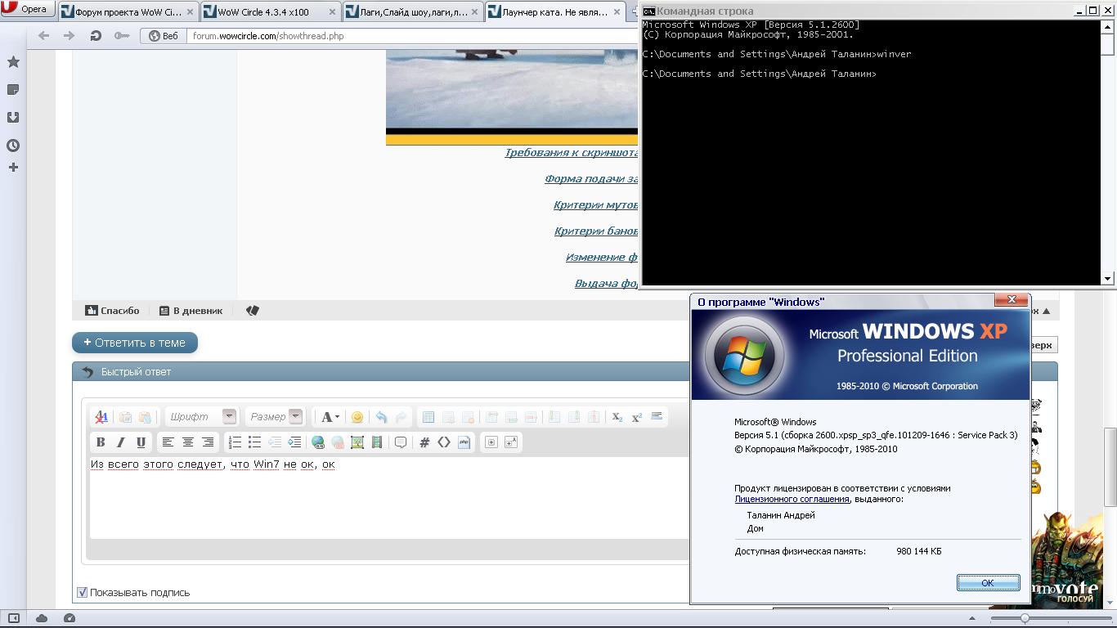Insert a table into the reply
This screenshot has width=1117, height=628.
pyautogui.click(x=428, y=417)
